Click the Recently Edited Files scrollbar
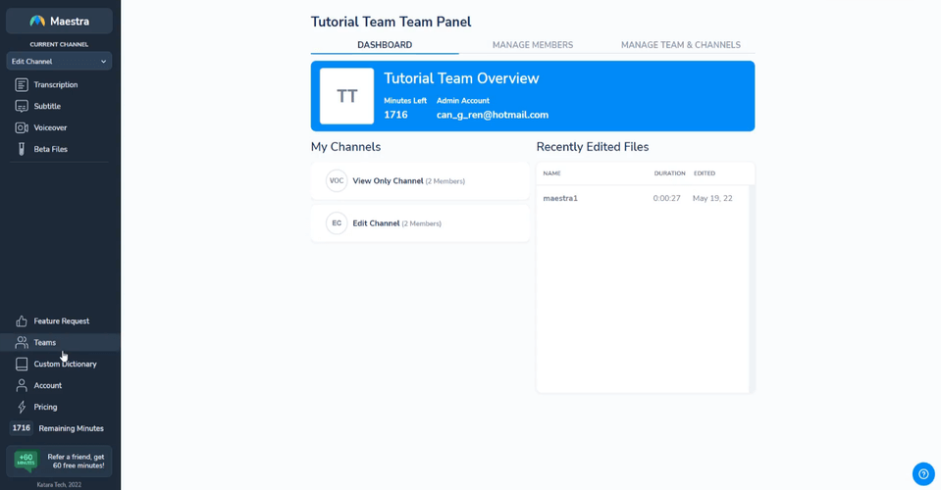Screen dimensions: 941x490 tap(752, 289)
